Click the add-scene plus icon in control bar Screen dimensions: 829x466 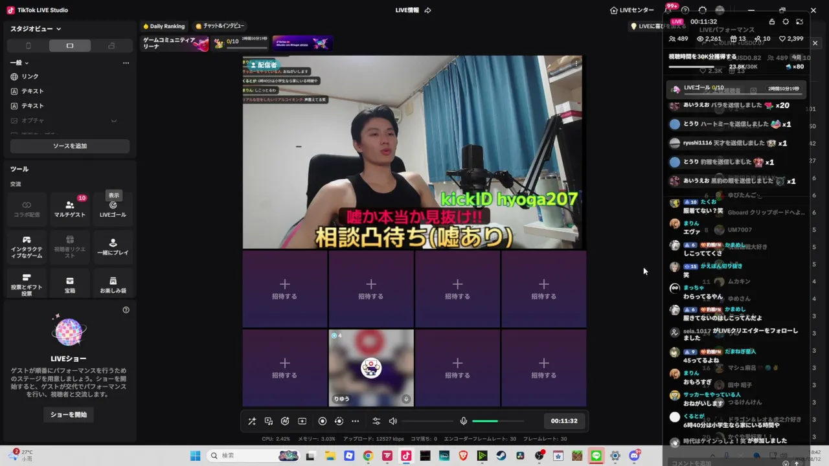tap(302, 421)
